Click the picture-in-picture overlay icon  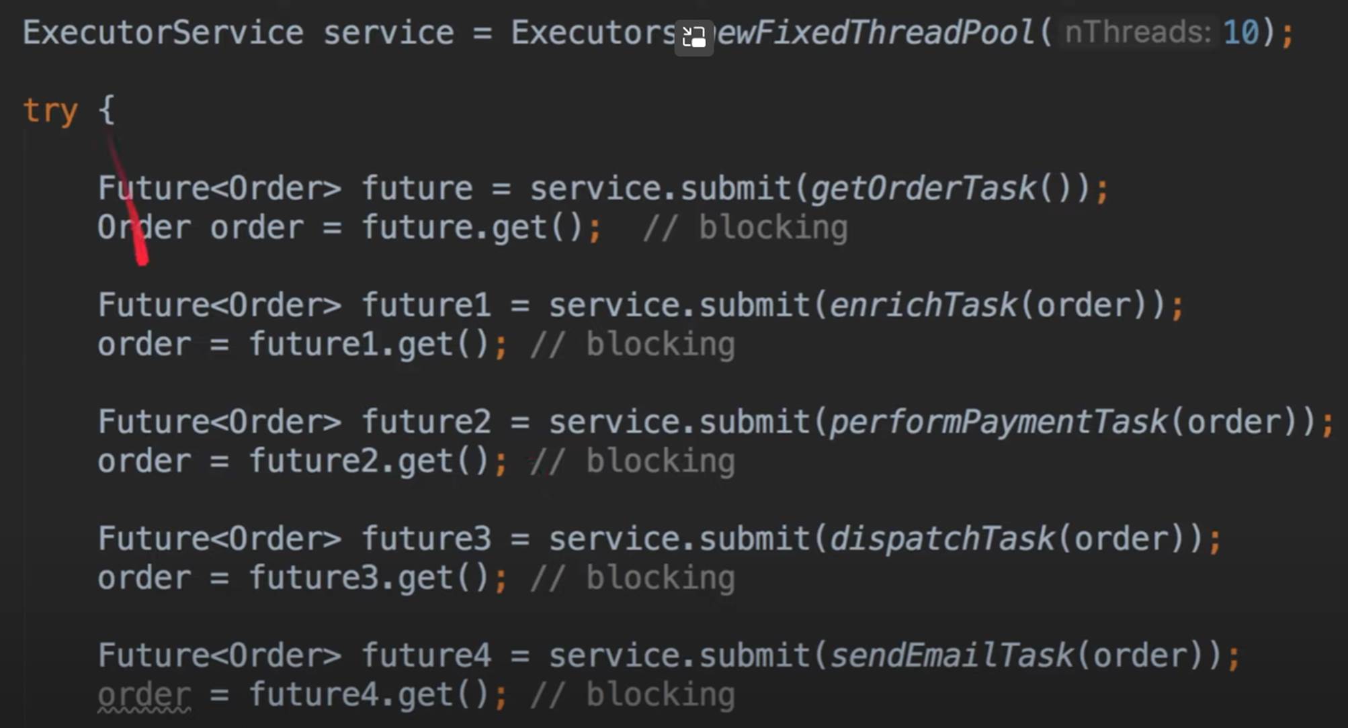click(693, 37)
